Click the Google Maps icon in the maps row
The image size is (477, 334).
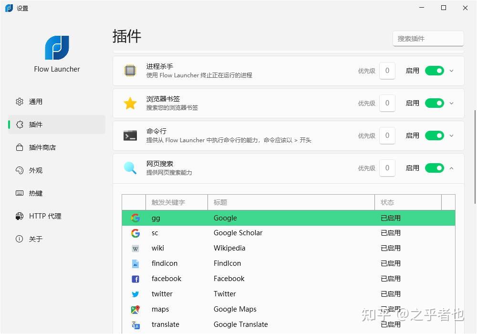(x=135, y=309)
